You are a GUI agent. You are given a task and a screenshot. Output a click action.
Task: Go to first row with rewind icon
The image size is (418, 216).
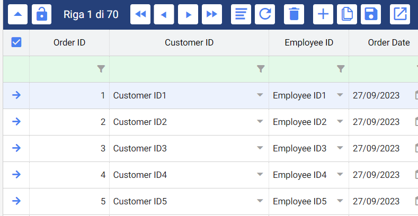140,14
